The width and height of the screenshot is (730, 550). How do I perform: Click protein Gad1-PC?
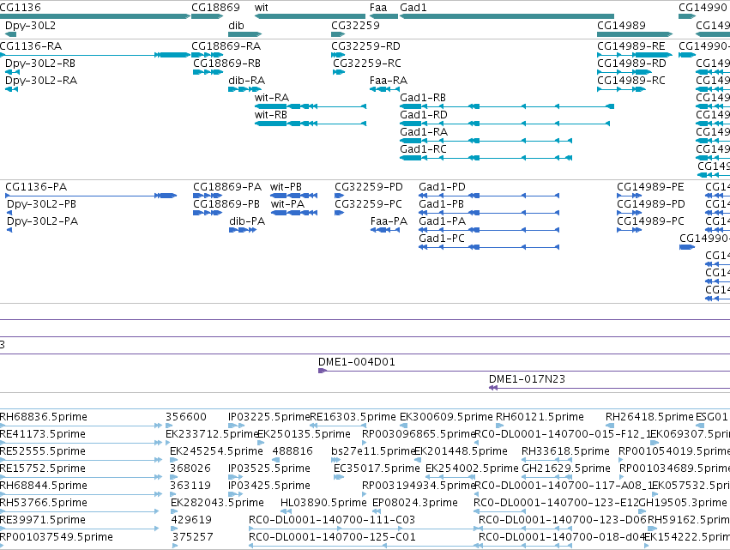click(x=489, y=247)
